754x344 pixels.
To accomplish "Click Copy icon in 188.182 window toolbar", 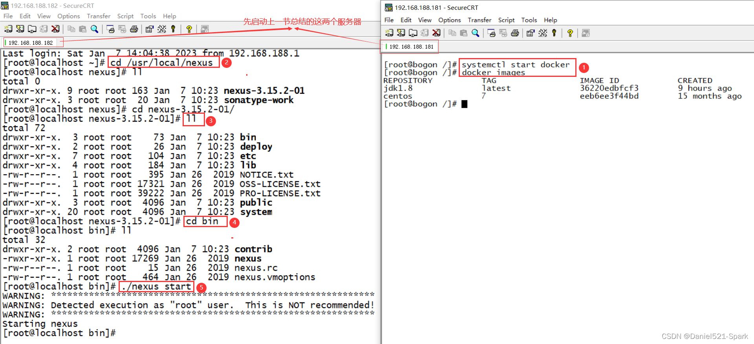I will pyautogui.click(x=71, y=29).
